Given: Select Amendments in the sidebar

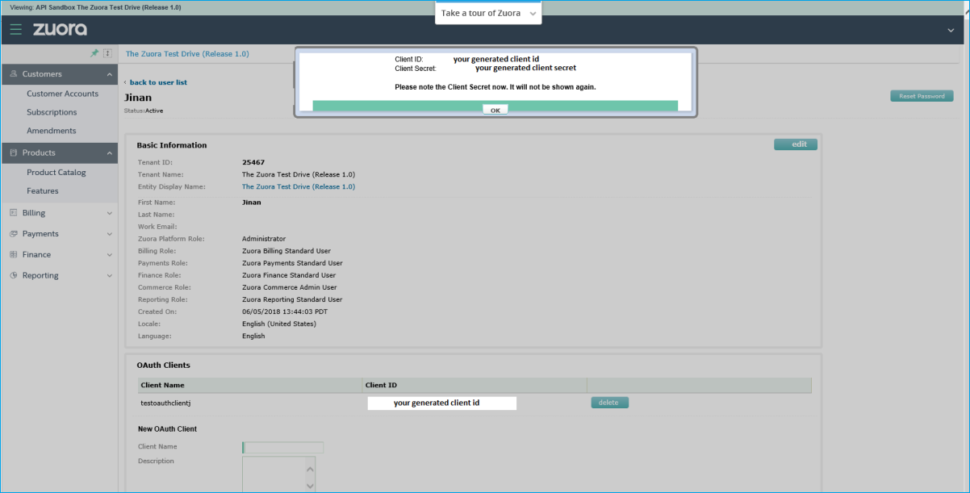Looking at the screenshot, I should pyautogui.click(x=52, y=131).
